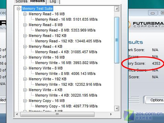
Task: Select the Memory Read - 4 KB group label
Action: click(x=46, y=47)
